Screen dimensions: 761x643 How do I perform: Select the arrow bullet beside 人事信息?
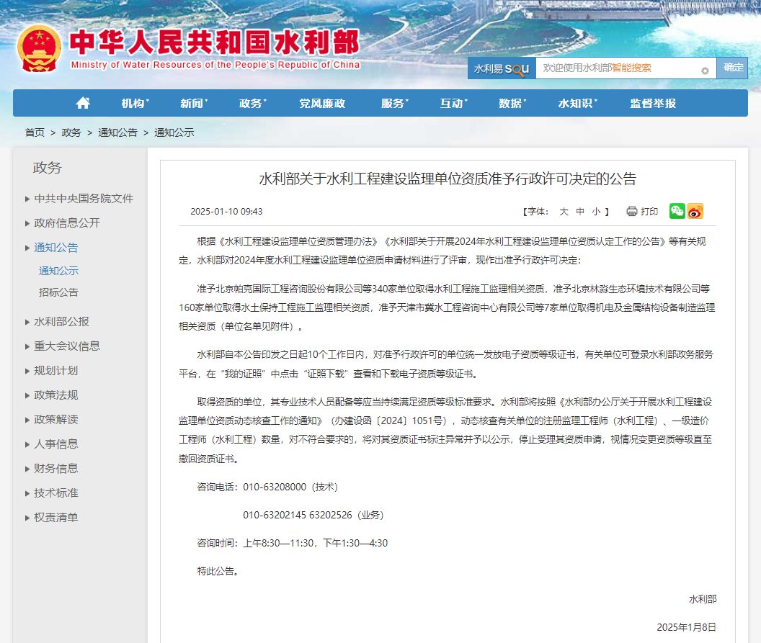click(27, 444)
